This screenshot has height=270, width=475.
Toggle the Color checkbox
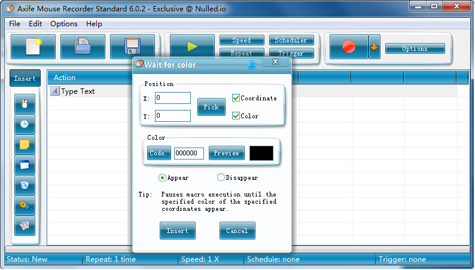236,116
